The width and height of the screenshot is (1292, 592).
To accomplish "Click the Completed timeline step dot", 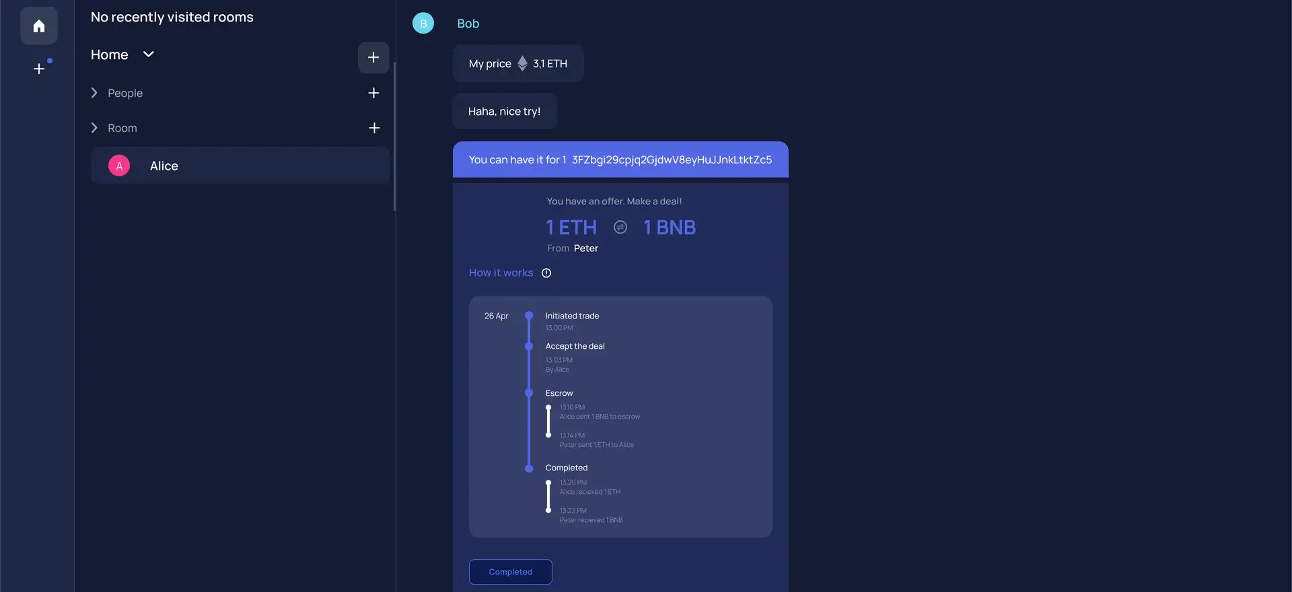I will click(x=529, y=468).
